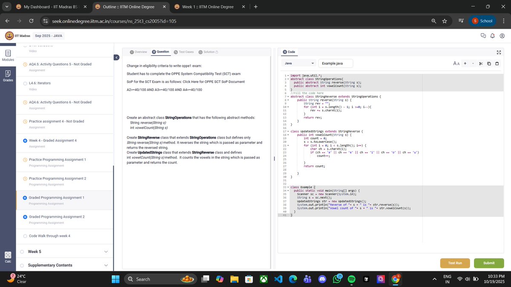The image size is (511, 287).
Task: Select Graded Programming Assignment 1 item
Action: (x=65, y=200)
